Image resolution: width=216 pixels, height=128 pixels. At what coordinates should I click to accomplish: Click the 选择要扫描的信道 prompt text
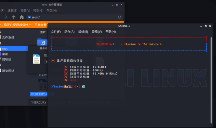(70, 60)
